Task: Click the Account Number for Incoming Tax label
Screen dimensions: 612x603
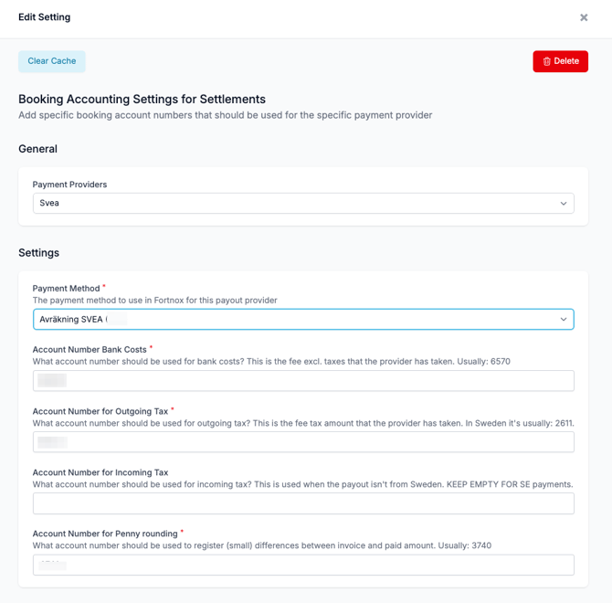Action: coord(100,472)
